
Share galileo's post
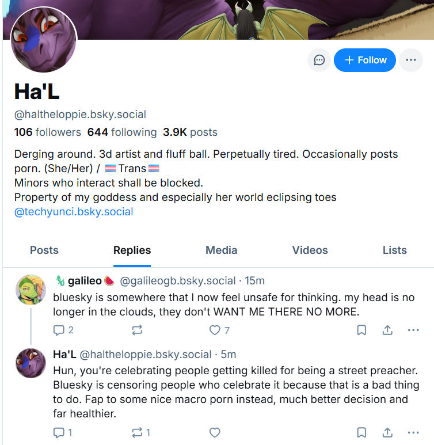[x=387, y=330]
